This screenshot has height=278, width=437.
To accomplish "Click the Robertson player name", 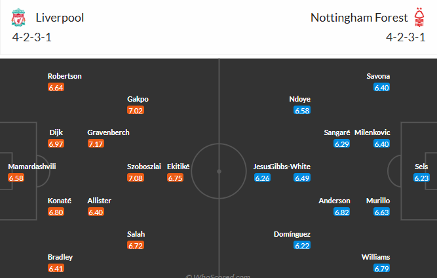I will pyautogui.click(x=64, y=76).
